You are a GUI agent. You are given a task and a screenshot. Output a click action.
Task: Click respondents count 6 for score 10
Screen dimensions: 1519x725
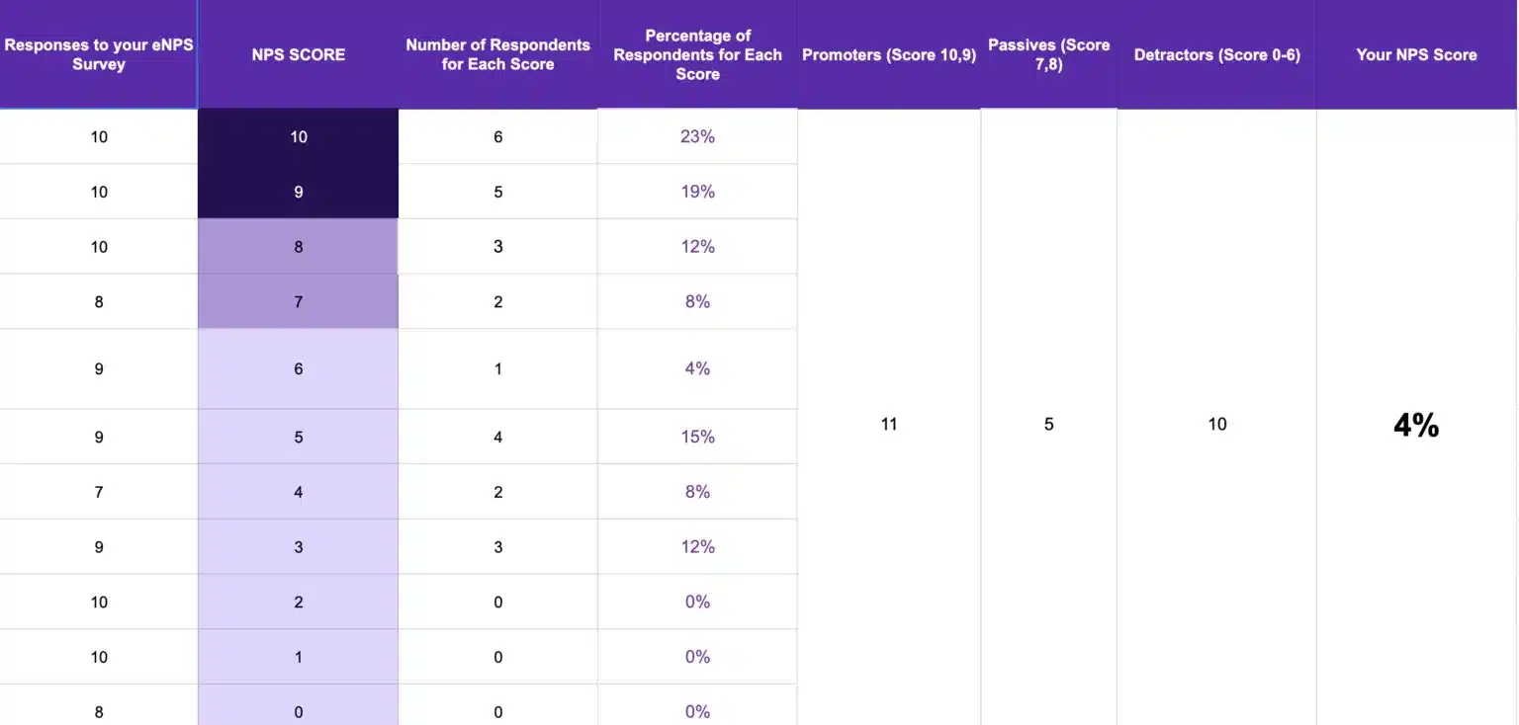tap(497, 136)
